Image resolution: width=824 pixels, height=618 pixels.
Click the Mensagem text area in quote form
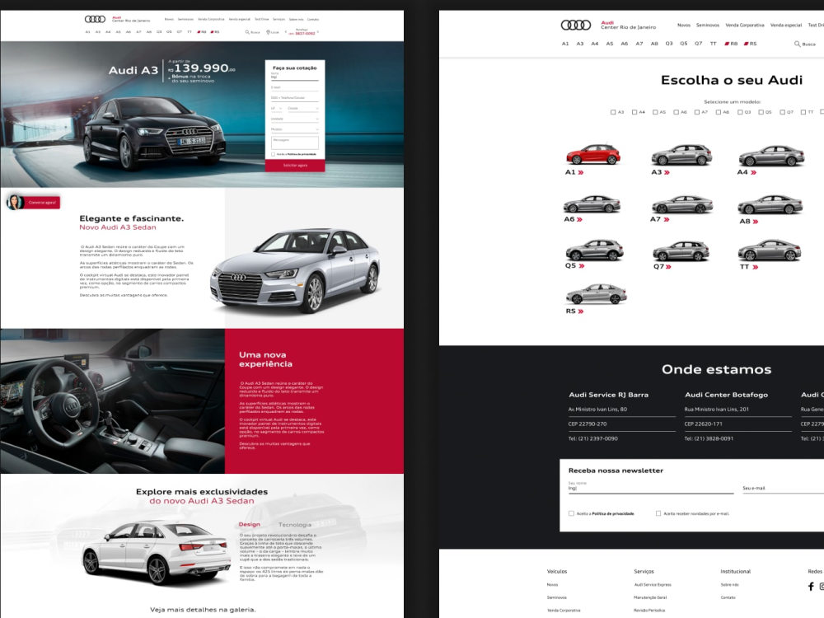coord(295,143)
